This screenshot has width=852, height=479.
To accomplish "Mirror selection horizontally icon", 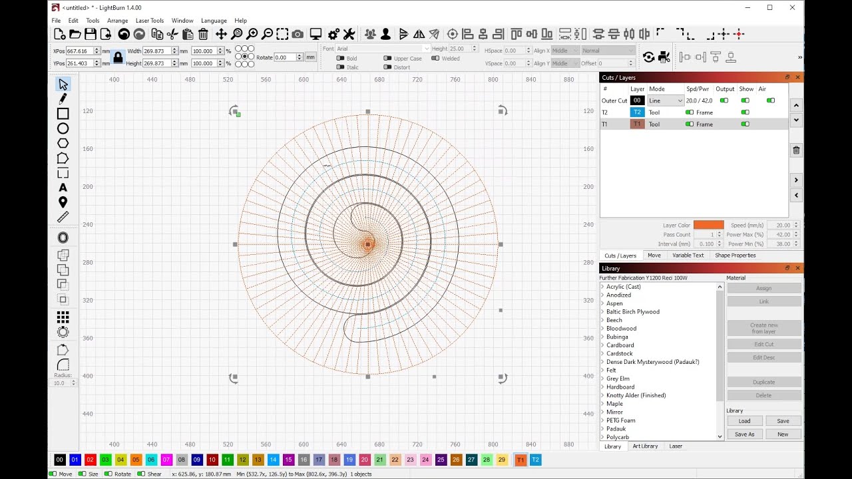I will tap(419, 34).
